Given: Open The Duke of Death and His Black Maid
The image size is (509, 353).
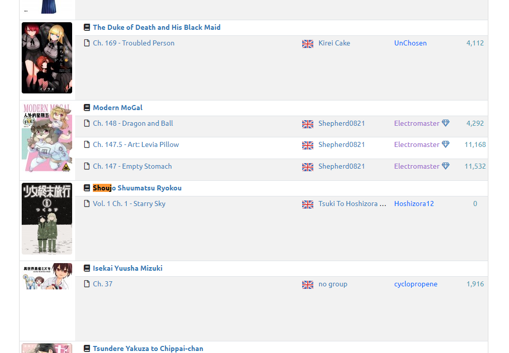Looking at the screenshot, I should click(156, 27).
